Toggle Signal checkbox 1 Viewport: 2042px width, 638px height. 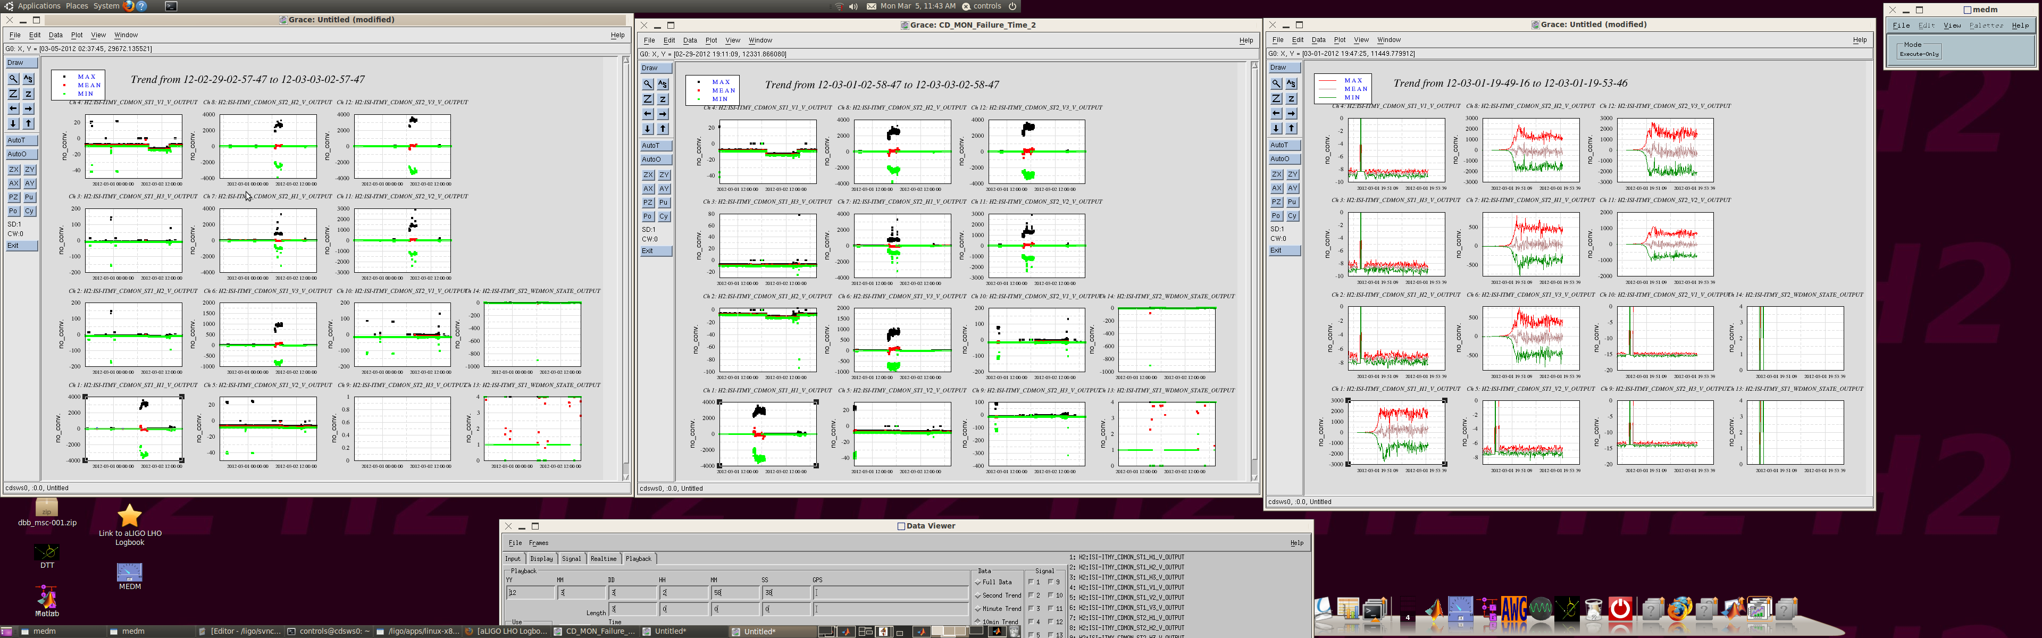tap(1031, 583)
